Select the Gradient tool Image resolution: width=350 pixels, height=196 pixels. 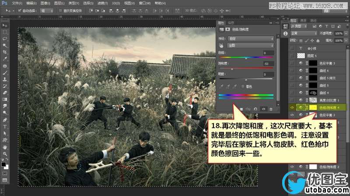tap(5, 100)
